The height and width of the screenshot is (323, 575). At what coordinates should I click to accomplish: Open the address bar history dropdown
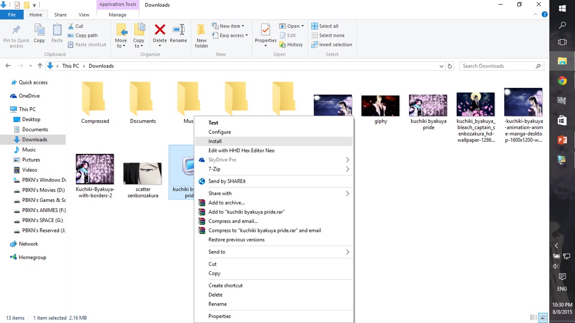(x=441, y=66)
